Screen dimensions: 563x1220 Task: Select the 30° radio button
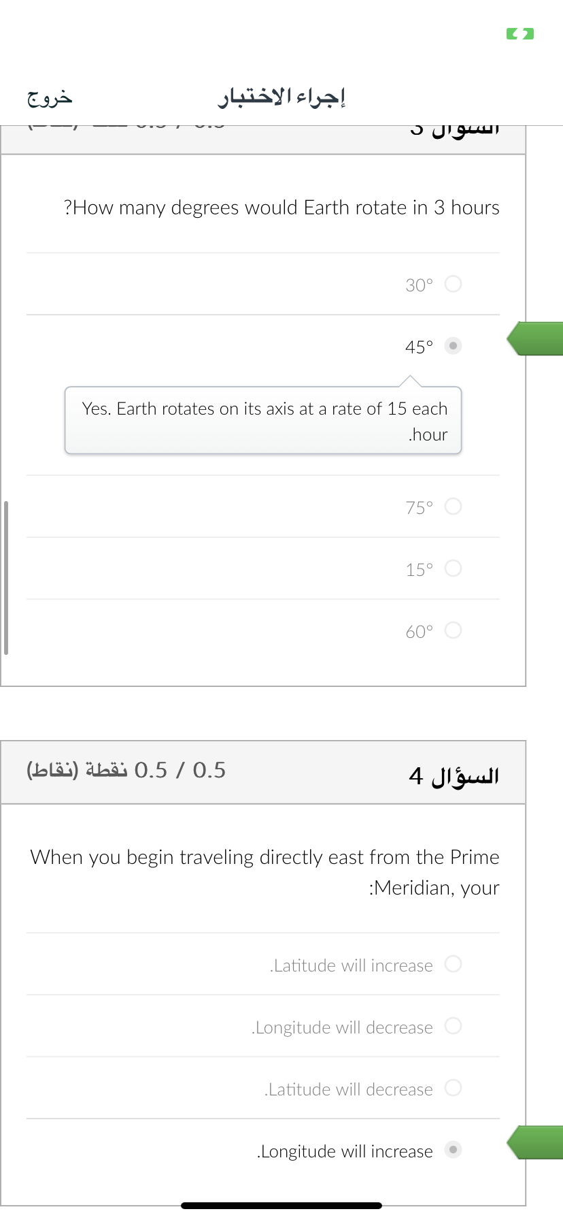tap(453, 284)
